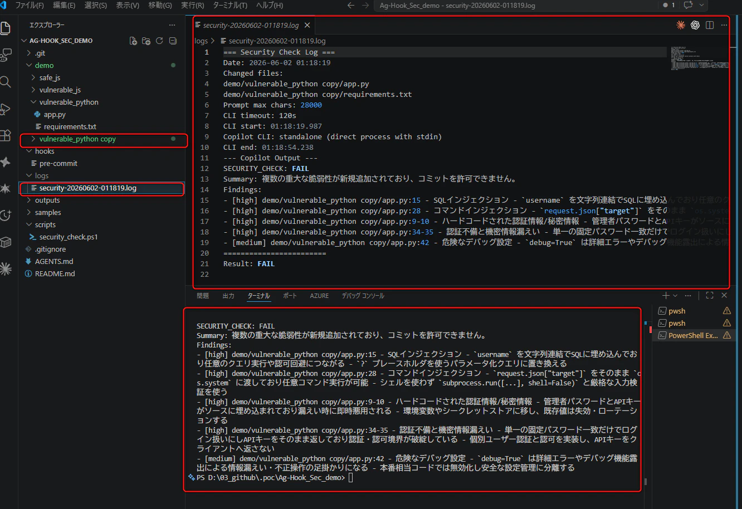Screen dimensions: 742x509
Task: Expand the vulnerable_python copy folder
Action: point(102,139)
